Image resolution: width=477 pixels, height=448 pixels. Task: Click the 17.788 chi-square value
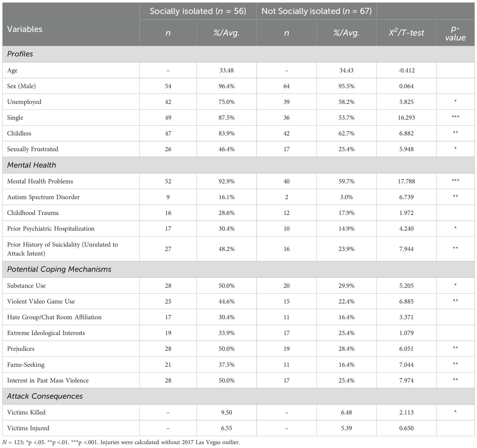coord(406,181)
